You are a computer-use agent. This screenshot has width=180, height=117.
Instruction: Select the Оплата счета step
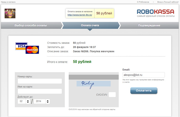[90, 25]
